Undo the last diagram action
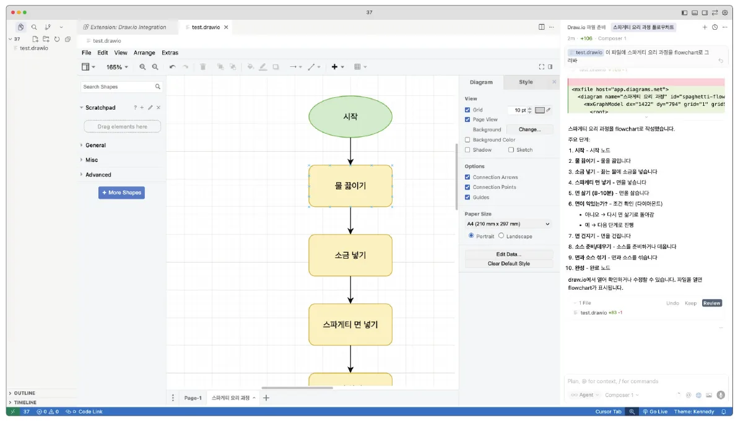Screen dimensions: 738x421 coord(173,67)
